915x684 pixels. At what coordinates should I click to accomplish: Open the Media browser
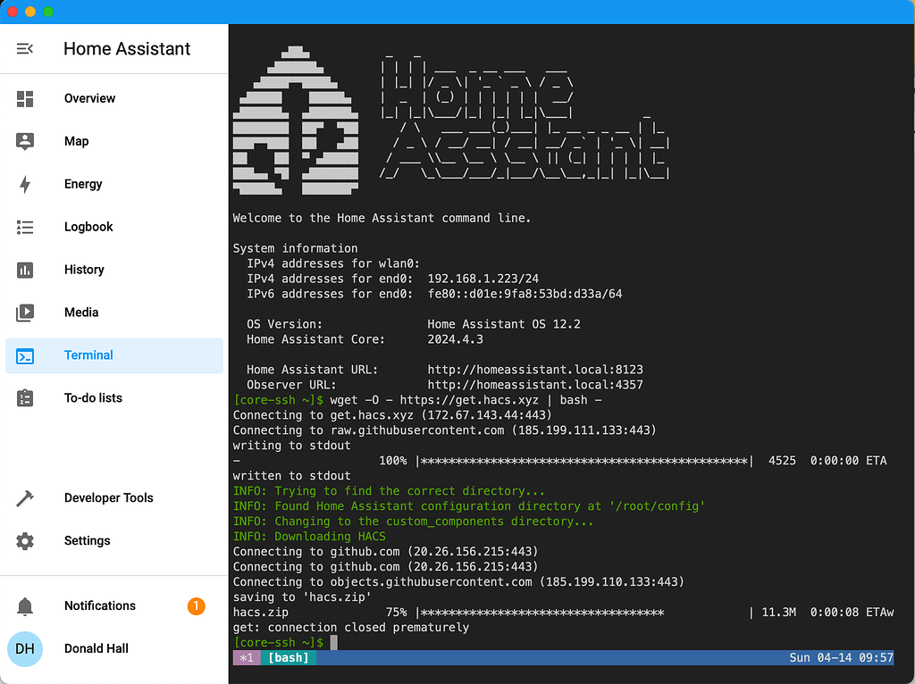113,313
